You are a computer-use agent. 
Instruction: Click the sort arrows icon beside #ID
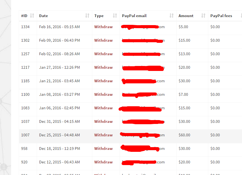[x=32, y=16]
